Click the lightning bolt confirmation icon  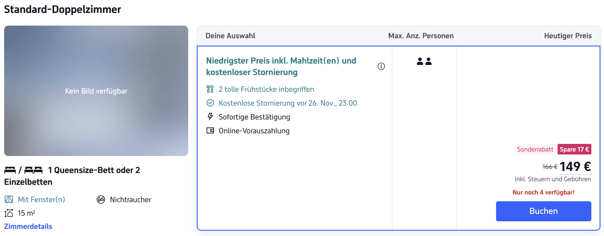coord(210,117)
